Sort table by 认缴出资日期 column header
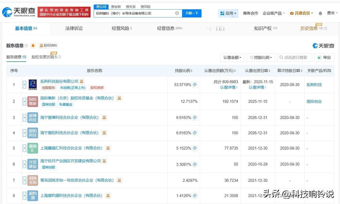Viewport: 340px width, 204px height. tap(258, 71)
